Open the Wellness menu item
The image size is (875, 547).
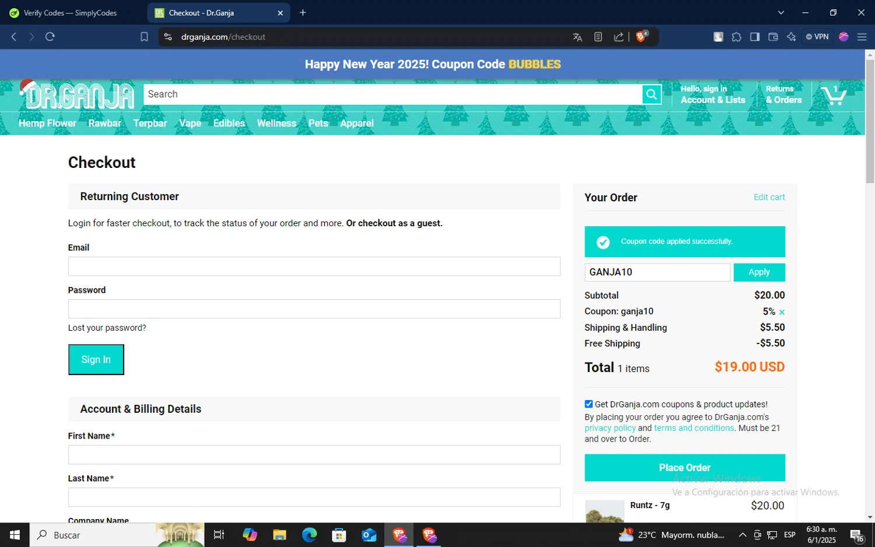point(276,123)
